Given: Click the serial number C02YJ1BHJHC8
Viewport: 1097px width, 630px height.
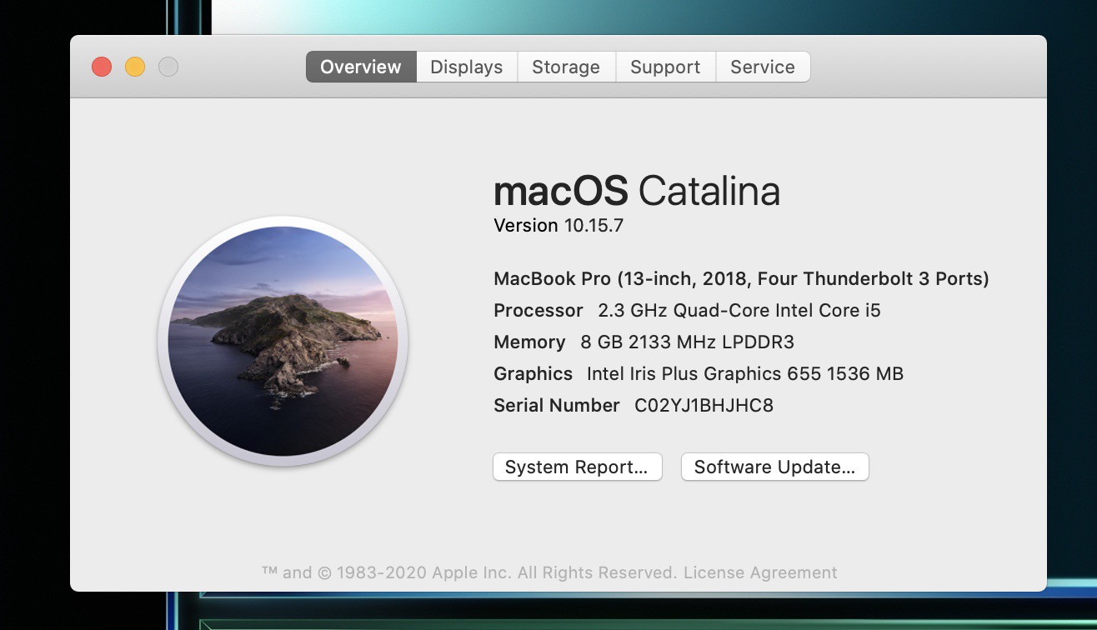Looking at the screenshot, I should (704, 405).
